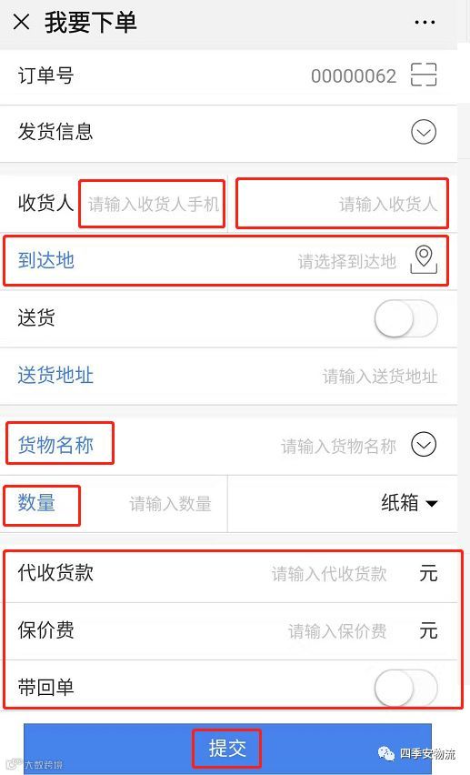Open the 货物名称 dropdown chevron
Viewport: 470px width, 775px height.
[424, 444]
